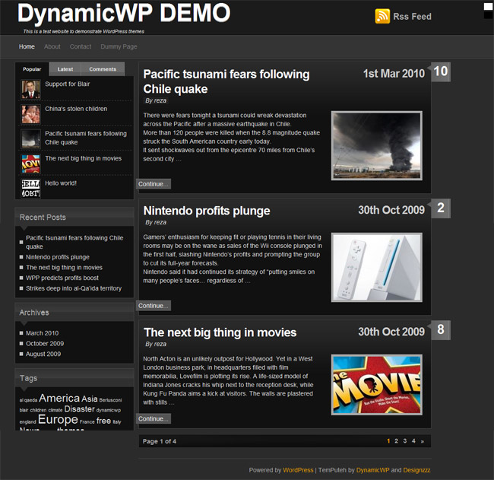Open Pacific tsunami link in Popular list
This screenshot has height=480, width=494.
(x=86, y=138)
